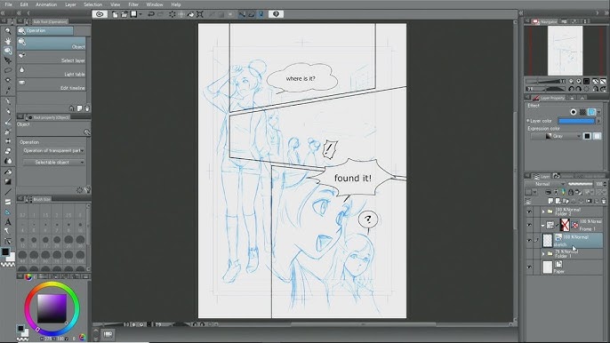The width and height of the screenshot is (610, 343).
Task: Open the Save dropdown arrow in command bar
Action: (x=140, y=14)
